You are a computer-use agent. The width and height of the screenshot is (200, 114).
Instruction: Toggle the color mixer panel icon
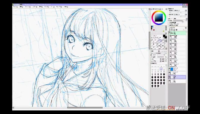pyautogui.click(x=158, y=9)
